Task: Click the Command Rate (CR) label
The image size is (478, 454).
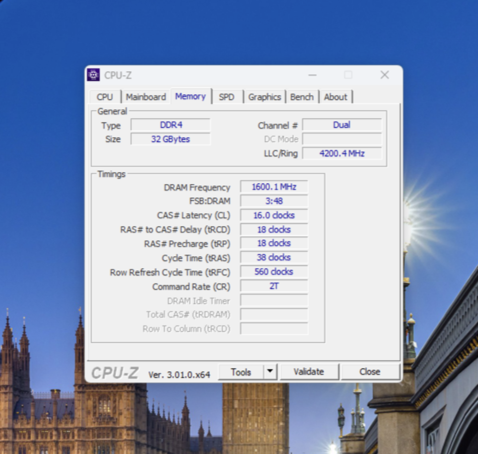Action: [191, 287]
